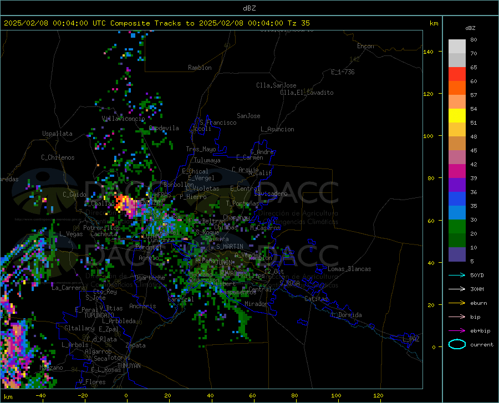Click the 'L_Asuncion' map label
499x403 pixels.
[x=277, y=129]
